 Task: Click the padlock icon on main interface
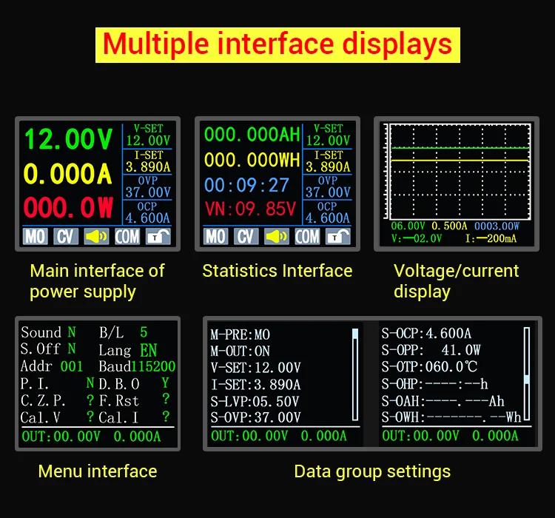click(x=158, y=237)
